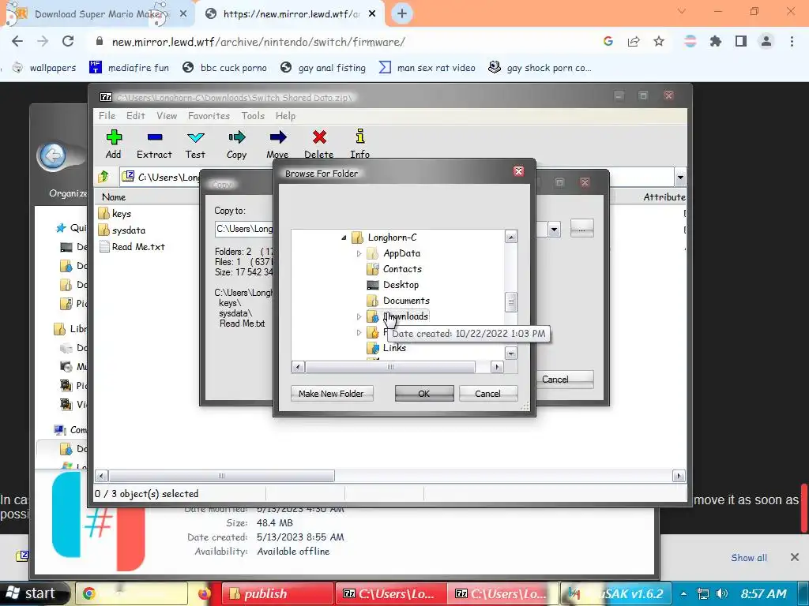Click the browse ellipsis button in Copy dialog

(581, 228)
